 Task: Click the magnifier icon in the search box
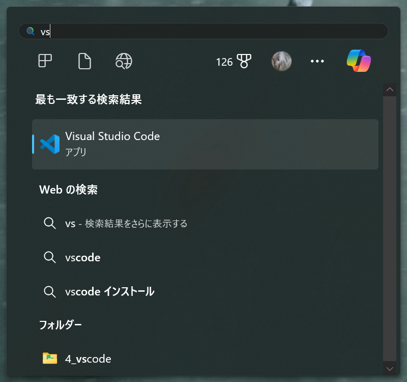[30, 31]
